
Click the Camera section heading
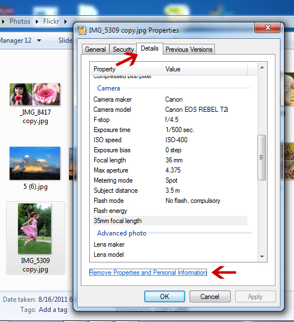[108, 88]
